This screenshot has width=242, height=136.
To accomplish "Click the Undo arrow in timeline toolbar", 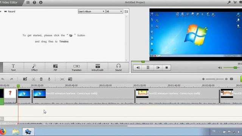I will 3,79.
